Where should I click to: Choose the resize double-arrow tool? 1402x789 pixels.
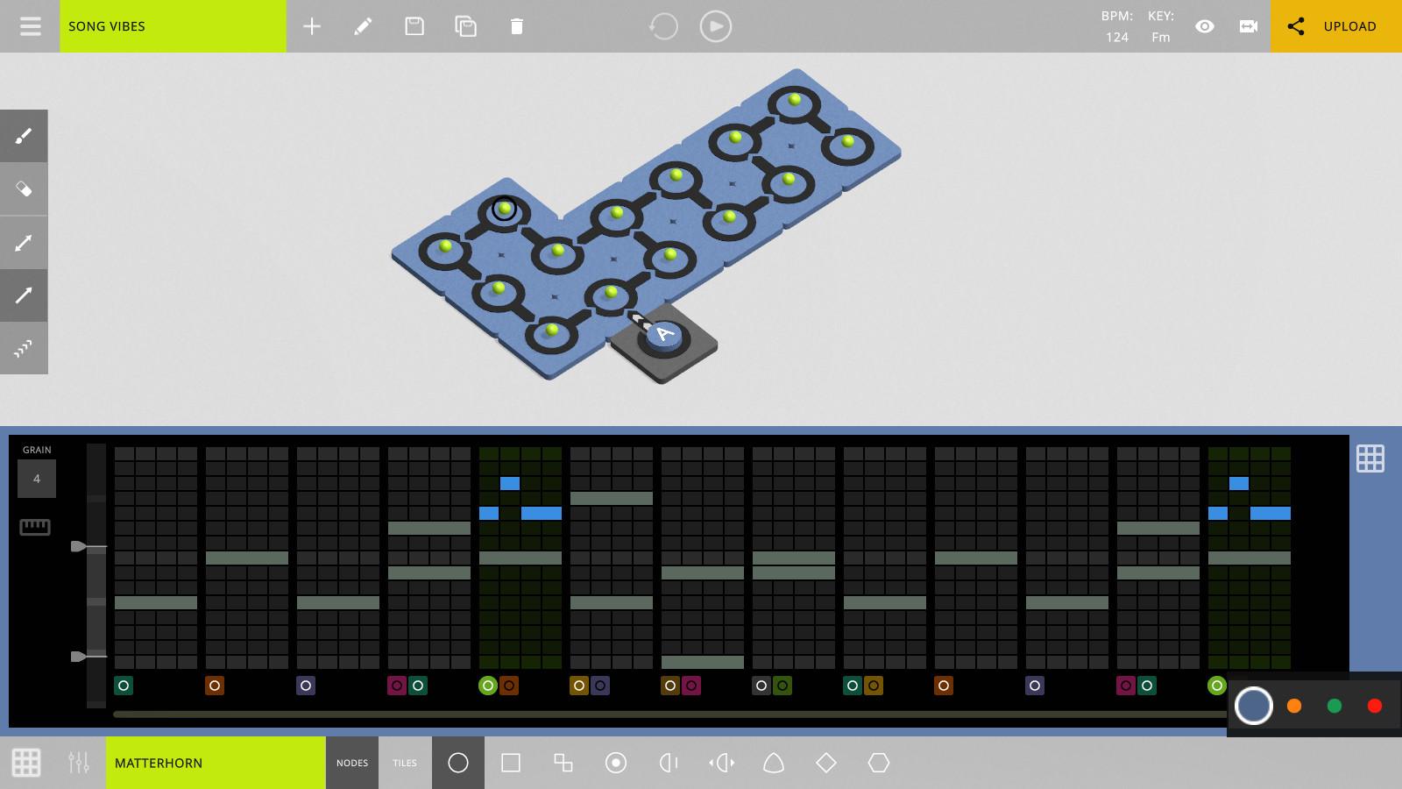[24, 241]
